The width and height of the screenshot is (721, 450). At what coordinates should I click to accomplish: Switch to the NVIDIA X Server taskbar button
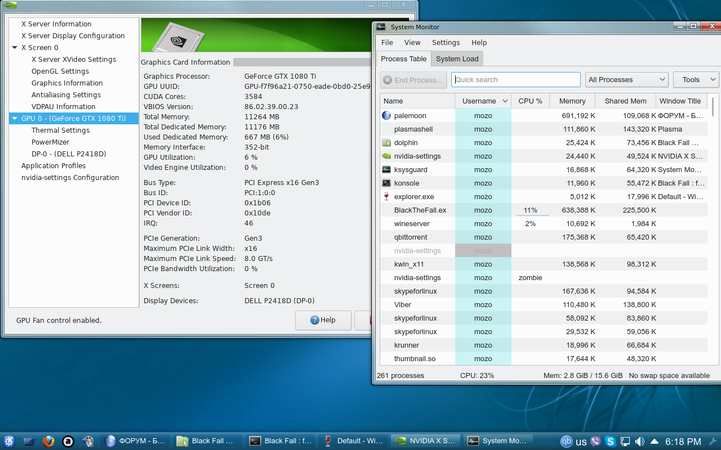[426, 441]
